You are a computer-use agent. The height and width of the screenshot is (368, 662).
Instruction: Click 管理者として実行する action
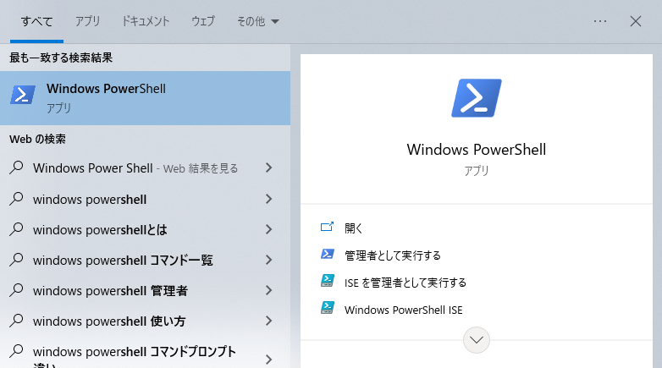393,255
